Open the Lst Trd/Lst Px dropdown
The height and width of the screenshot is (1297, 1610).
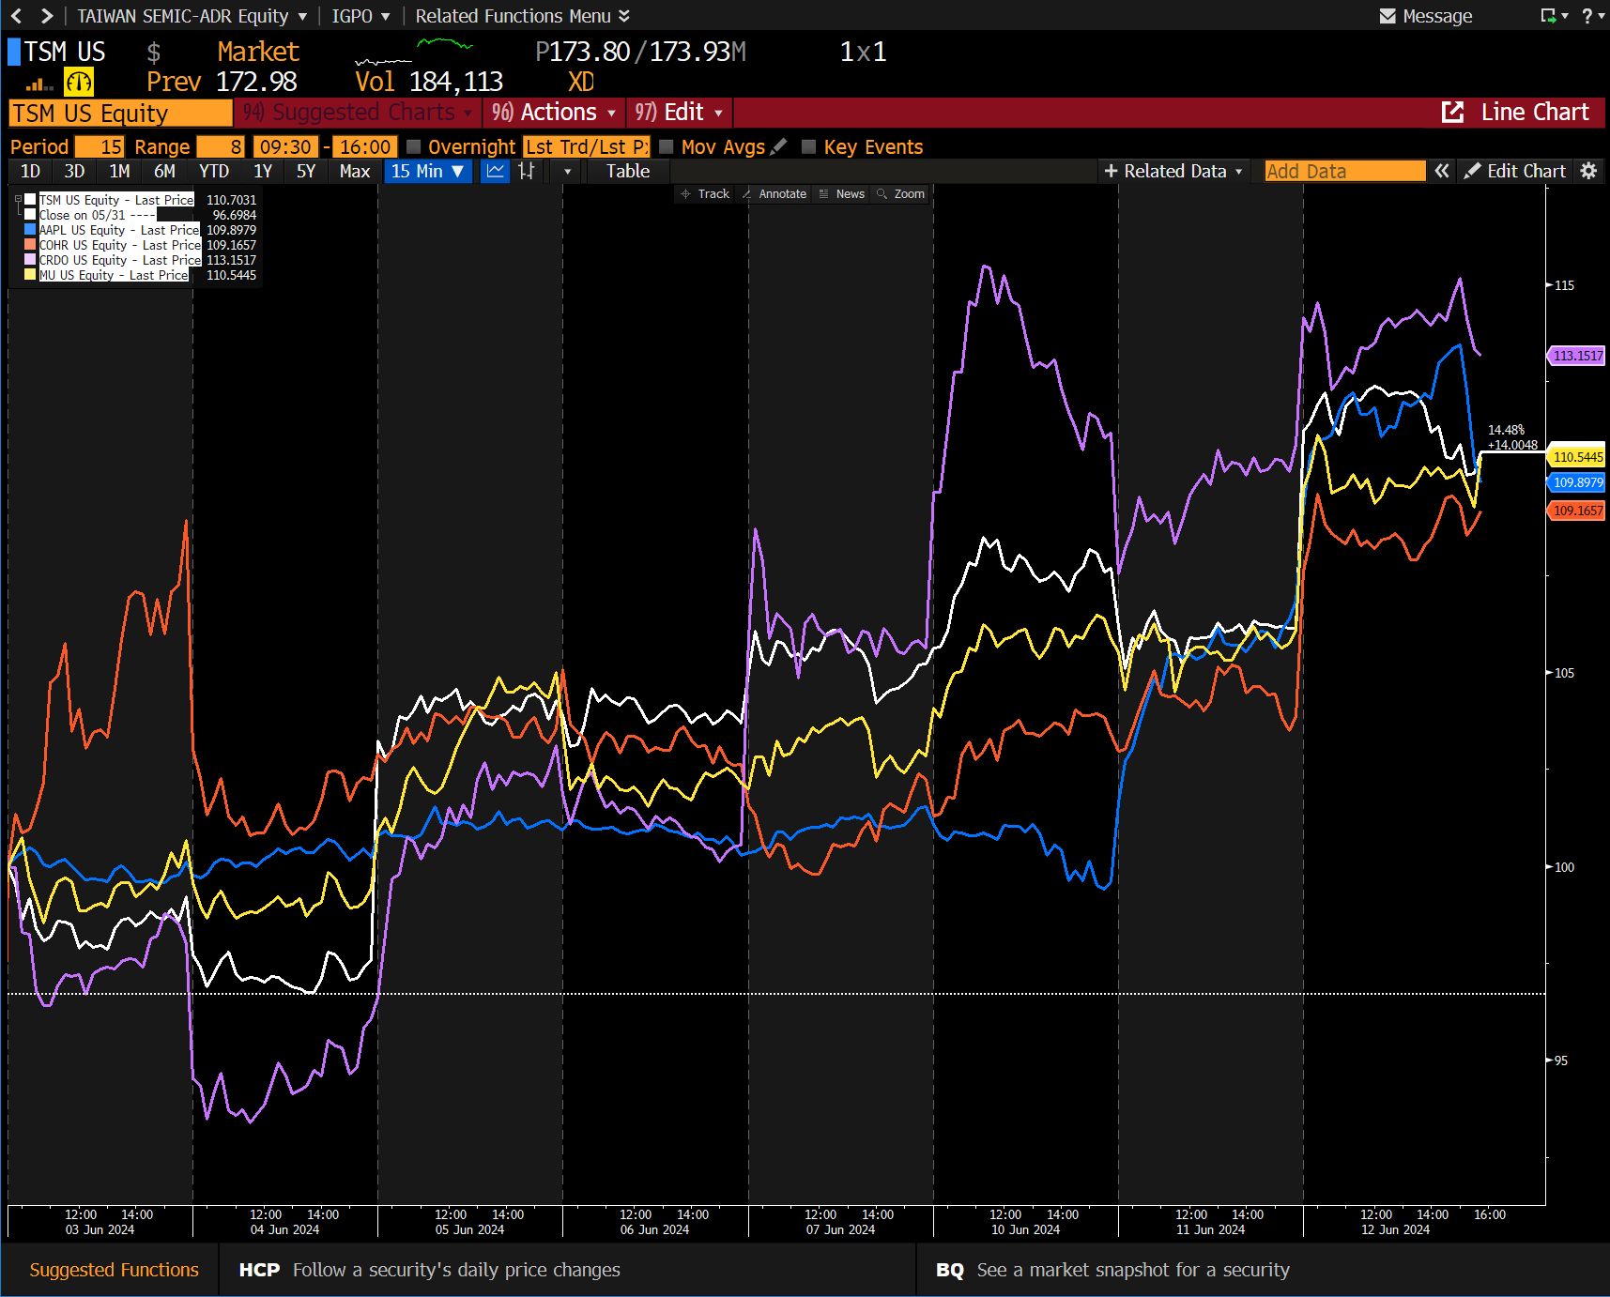[586, 146]
